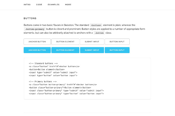The height and width of the screenshot is (116, 175).
Task: Click the Standard buttons comment in code
Action: point(43,63)
